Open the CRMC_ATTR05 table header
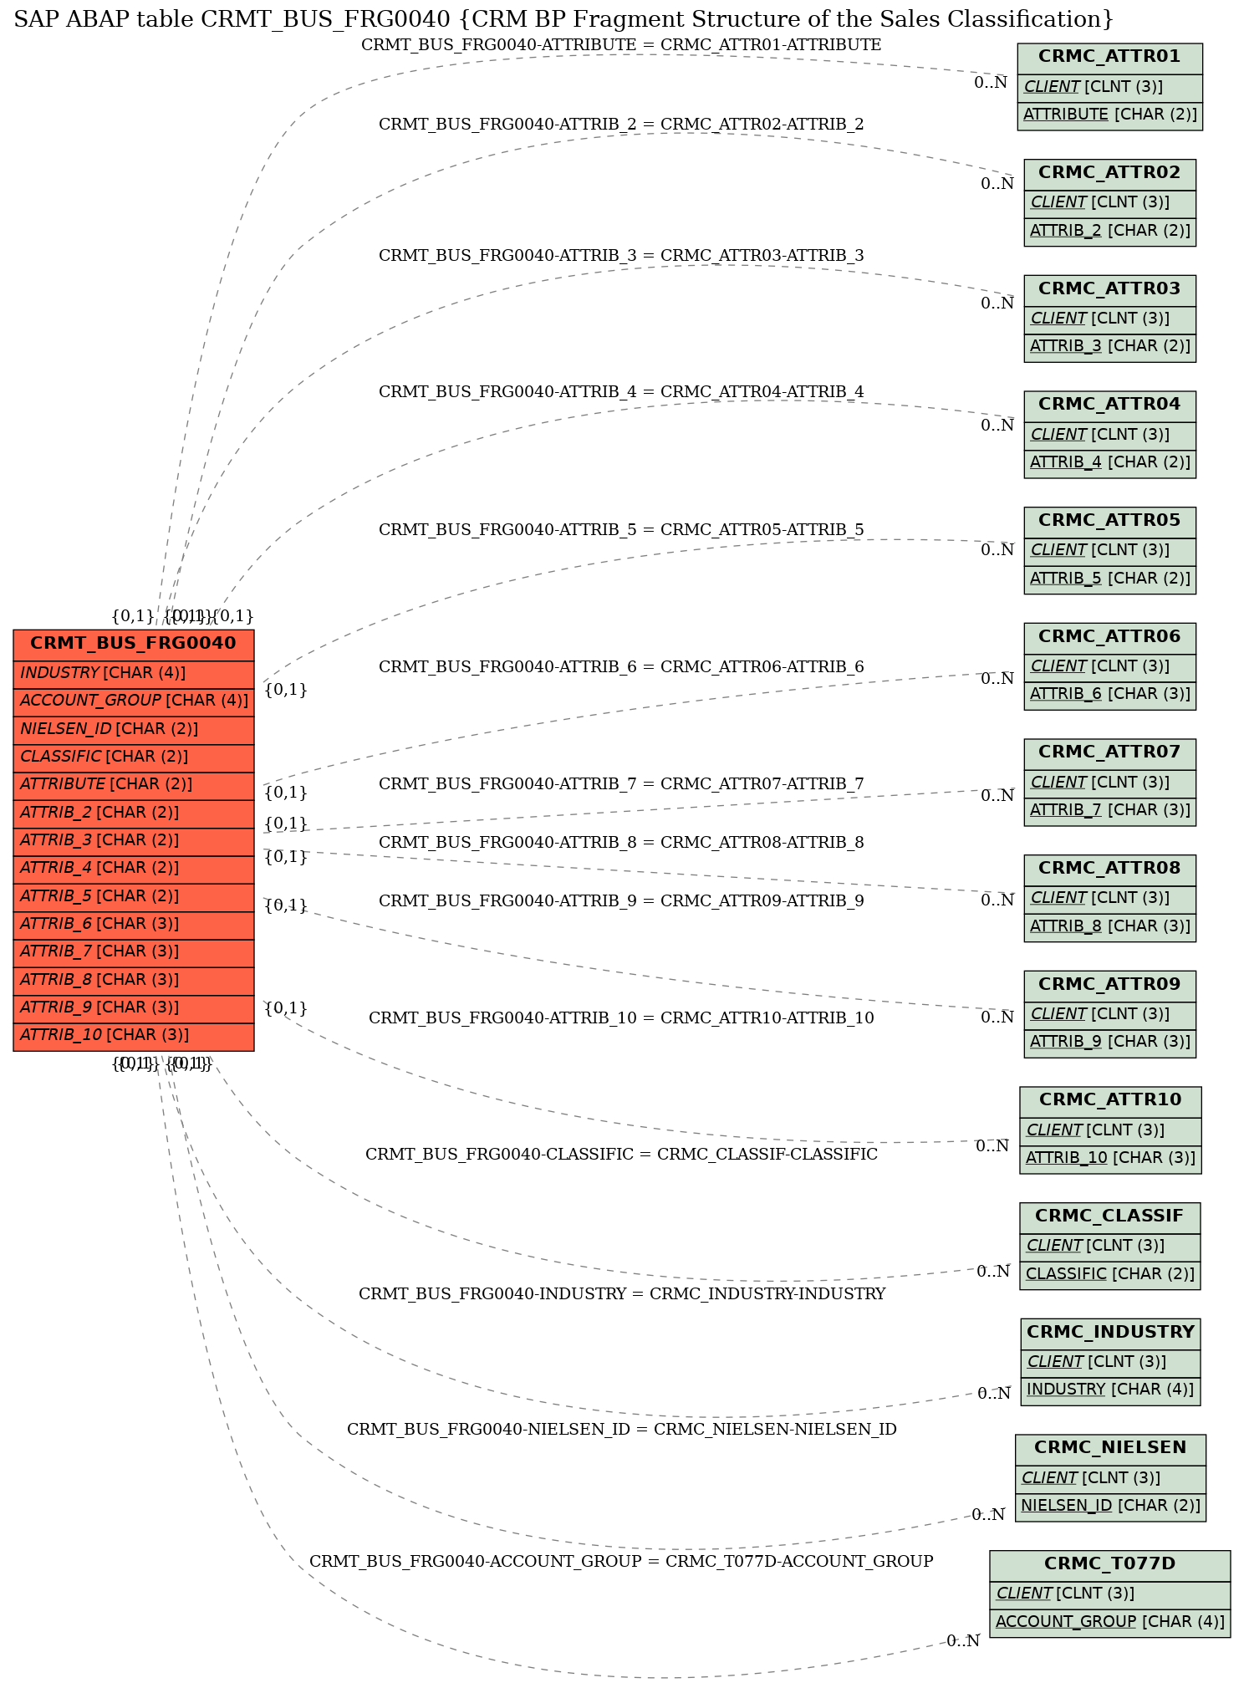 (1109, 522)
